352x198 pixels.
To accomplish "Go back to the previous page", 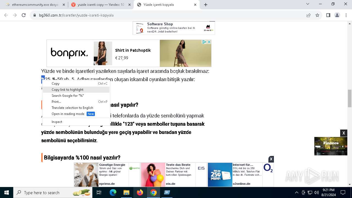I will 6,15.
